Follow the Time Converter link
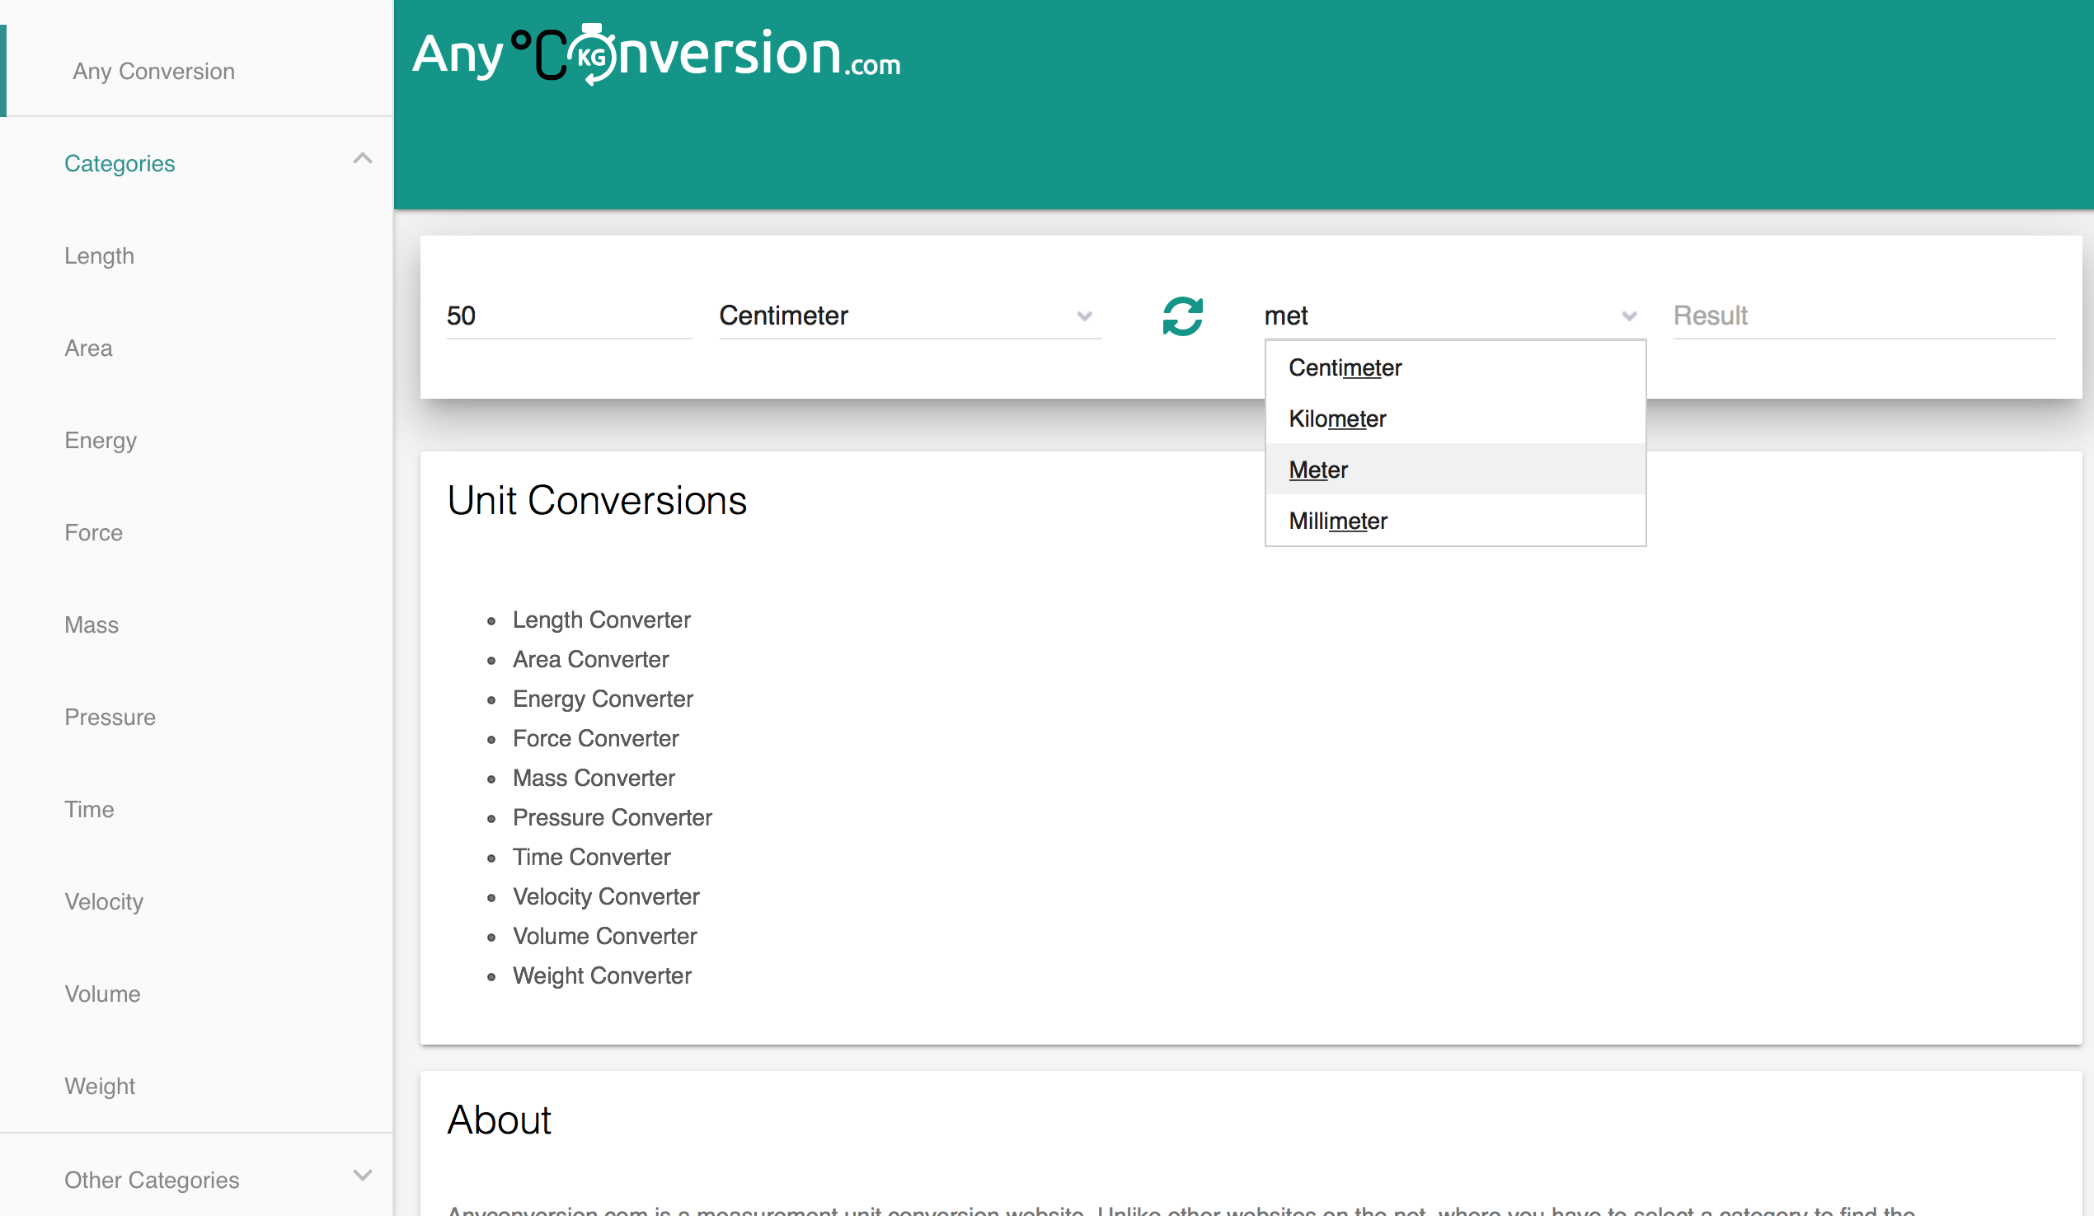This screenshot has width=2094, height=1216. [592, 856]
